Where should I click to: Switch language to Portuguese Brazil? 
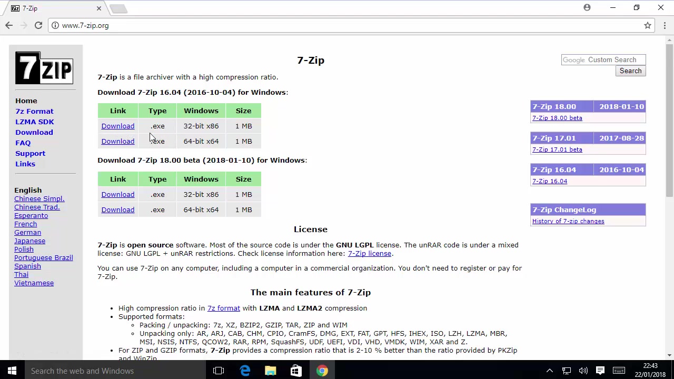[44, 257]
